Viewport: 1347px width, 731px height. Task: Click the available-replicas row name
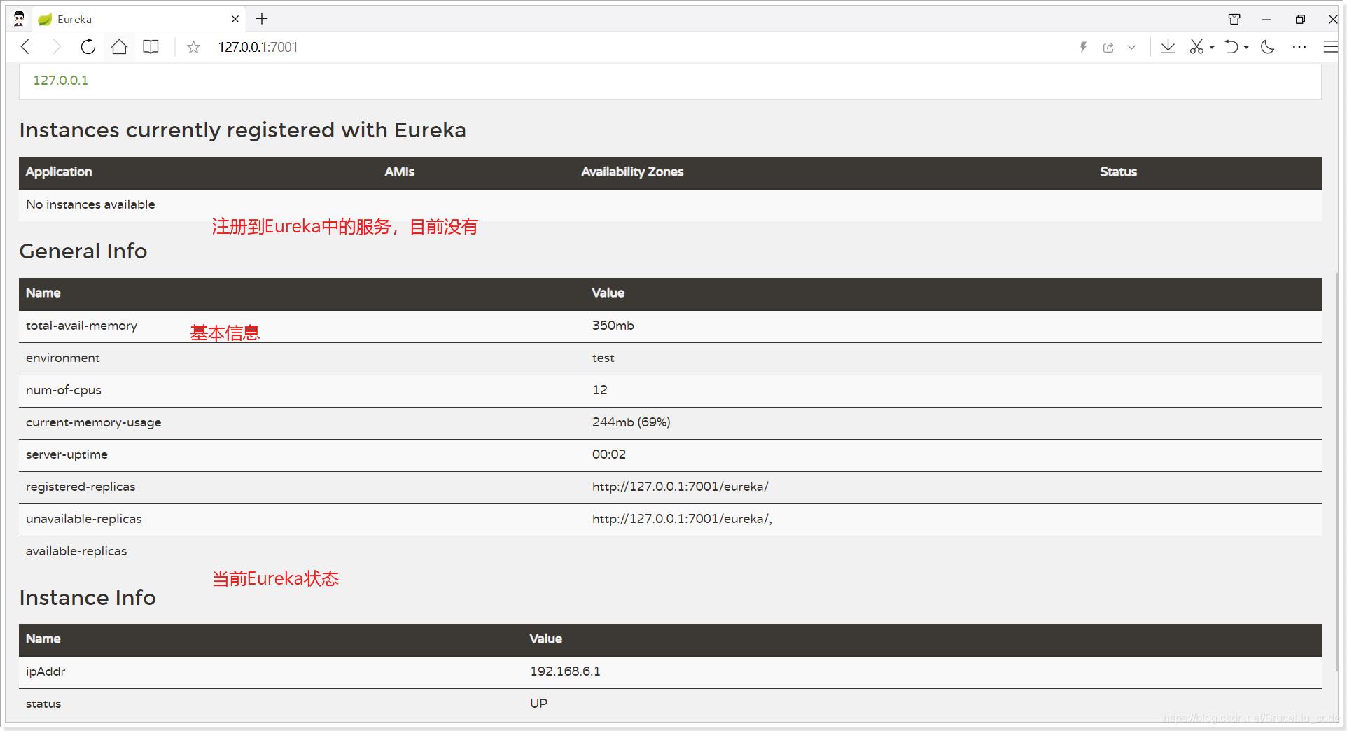(x=76, y=551)
